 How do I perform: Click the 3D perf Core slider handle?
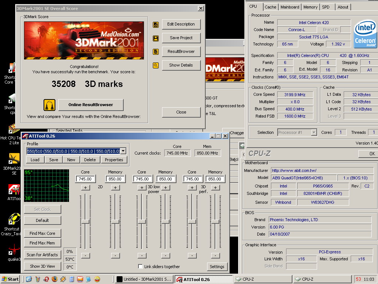coord(192,222)
